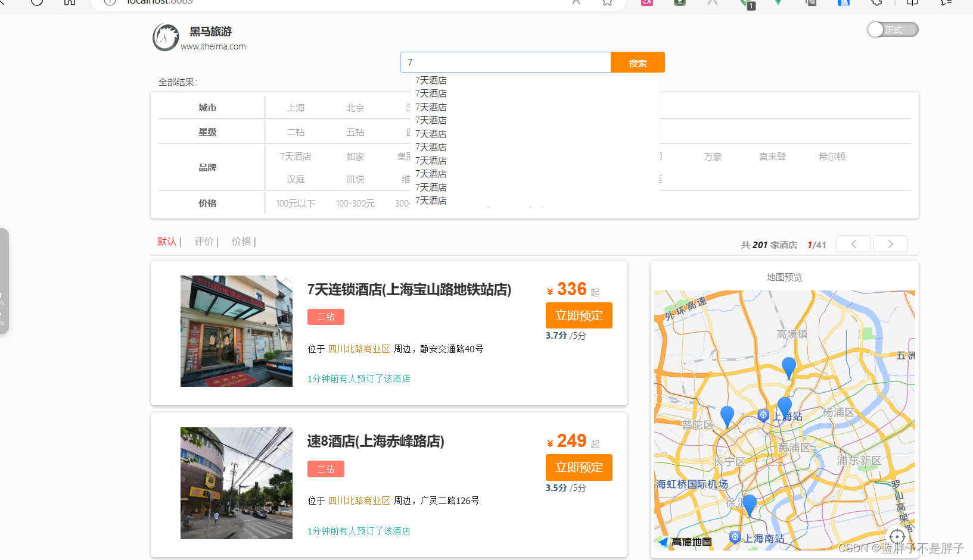
Task: Click the www.itheima.com site text
Action: coord(213,46)
